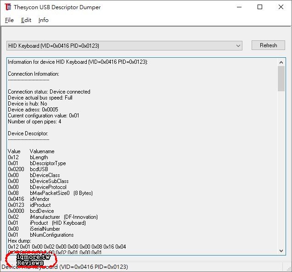This screenshot has height=272, width=292.
Task: Click the bLength row
Action: [28, 157]
